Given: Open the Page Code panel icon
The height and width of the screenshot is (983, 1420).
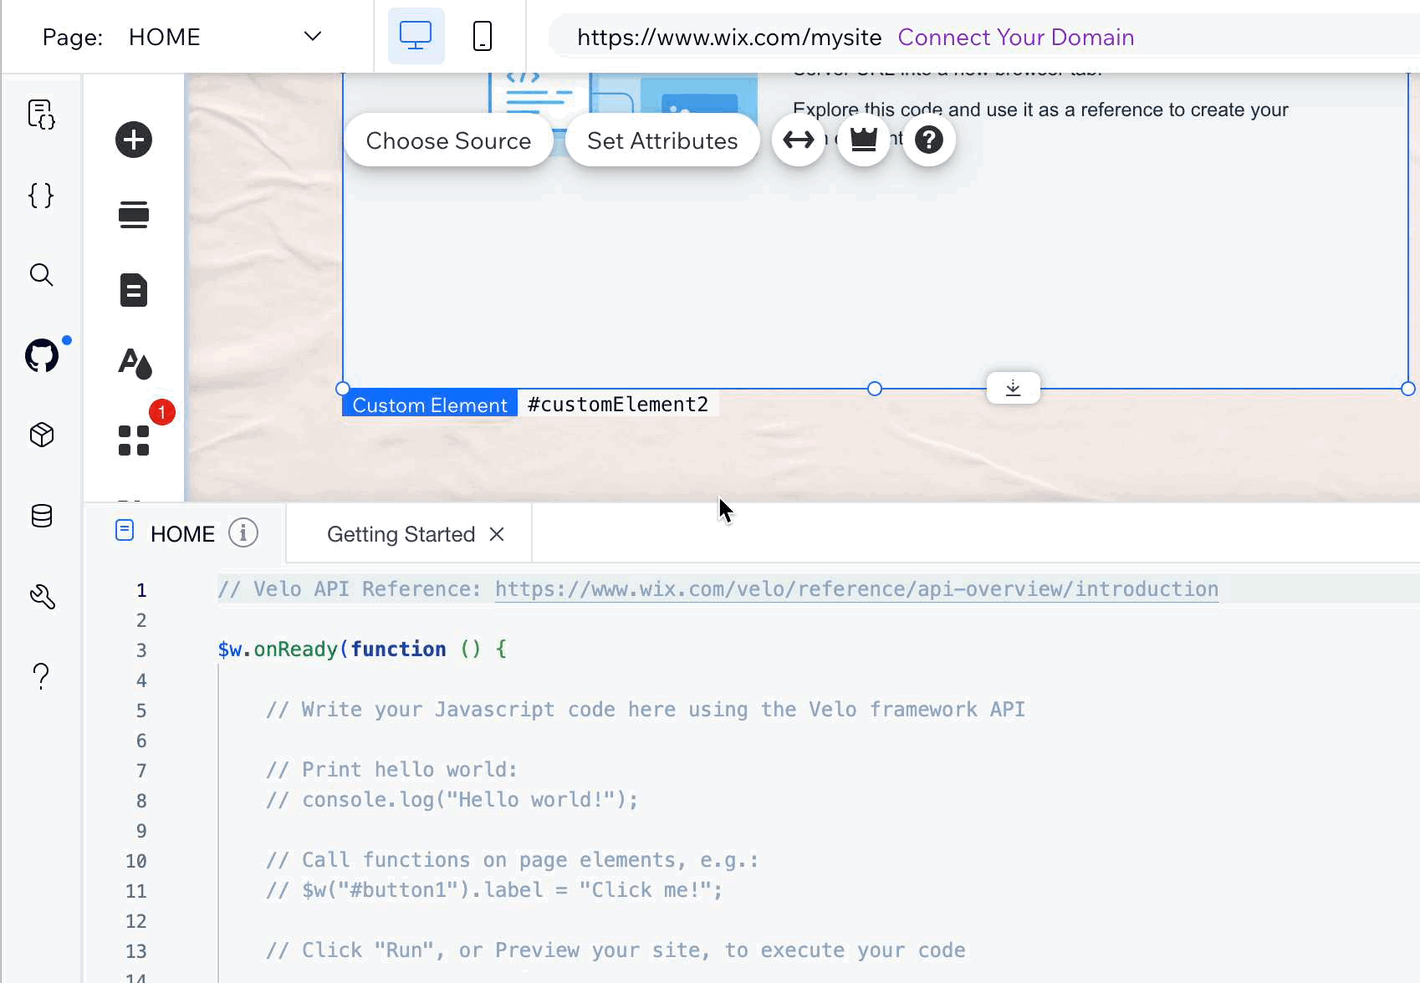Looking at the screenshot, I should (x=41, y=115).
